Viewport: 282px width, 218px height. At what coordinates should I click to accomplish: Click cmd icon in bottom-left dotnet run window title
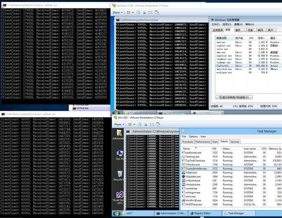click(3, 114)
